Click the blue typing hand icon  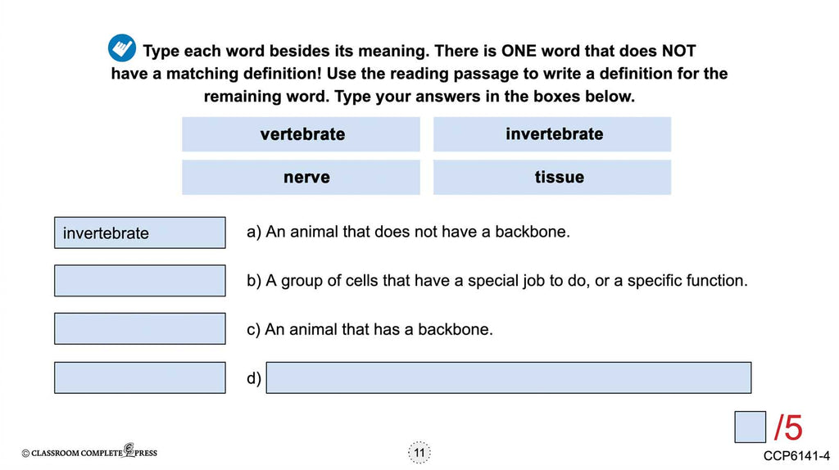pyautogui.click(x=122, y=48)
